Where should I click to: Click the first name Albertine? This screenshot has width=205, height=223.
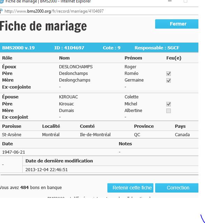pyautogui.click(x=133, y=111)
